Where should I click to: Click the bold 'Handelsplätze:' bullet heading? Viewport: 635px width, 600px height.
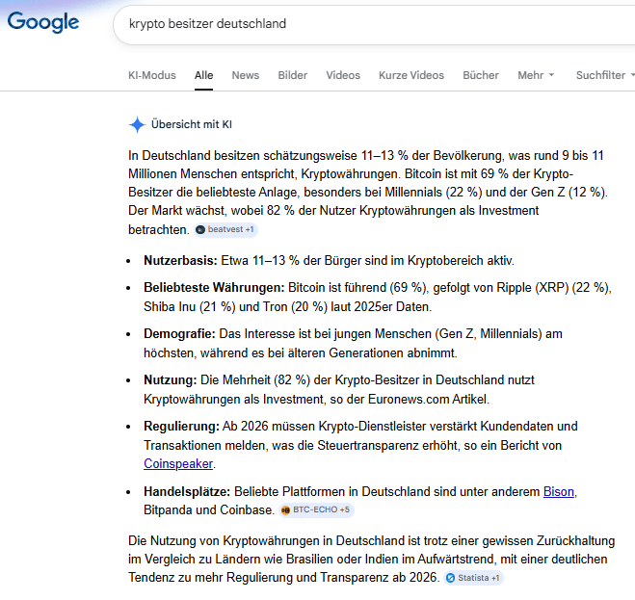coord(187,491)
